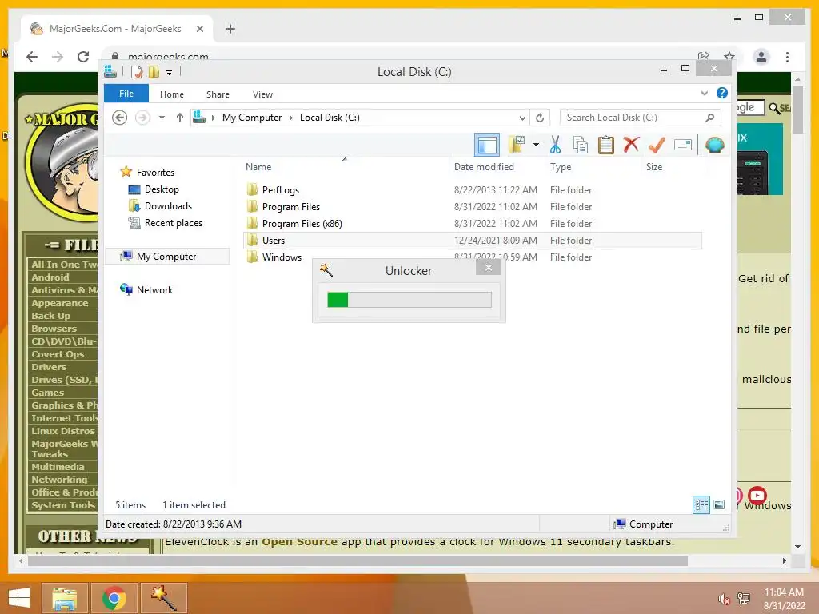Open the Networking category on MajorGeeks sidebar
This screenshot has height=614, width=819.
(x=59, y=480)
